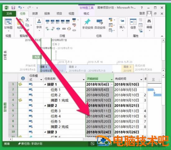The image size is (171, 150).
Task: Select the 任务 5 task name cell
Action: pos(64,121)
